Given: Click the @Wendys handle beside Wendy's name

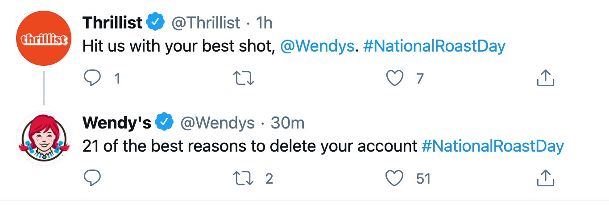Looking at the screenshot, I should [217, 123].
